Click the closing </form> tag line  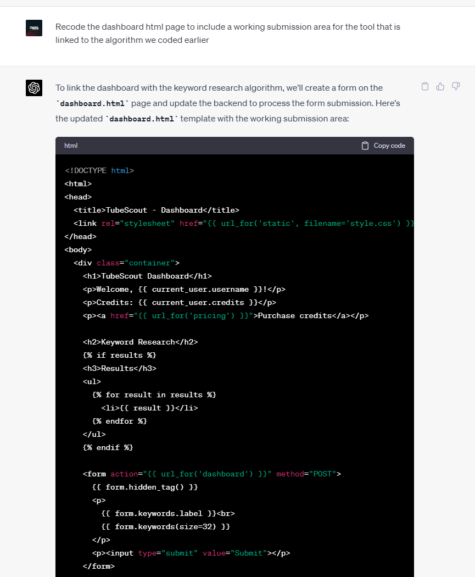(98, 567)
